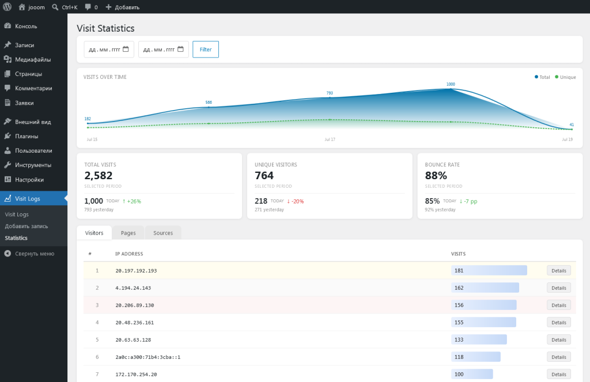Screen dimensions: 590x382
Task: Click the Total Visits value 2,582
Action: pos(98,175)
